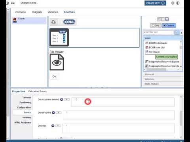Select the Positioning properties category
Image resolution: width=190 pixels, height=142 pixels.
[25, 103]
